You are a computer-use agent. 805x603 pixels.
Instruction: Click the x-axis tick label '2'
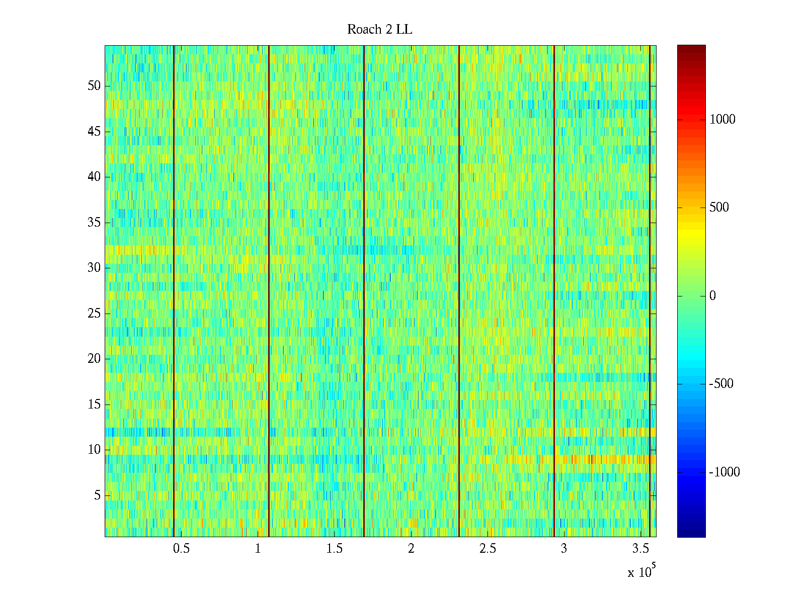point(411,549)
